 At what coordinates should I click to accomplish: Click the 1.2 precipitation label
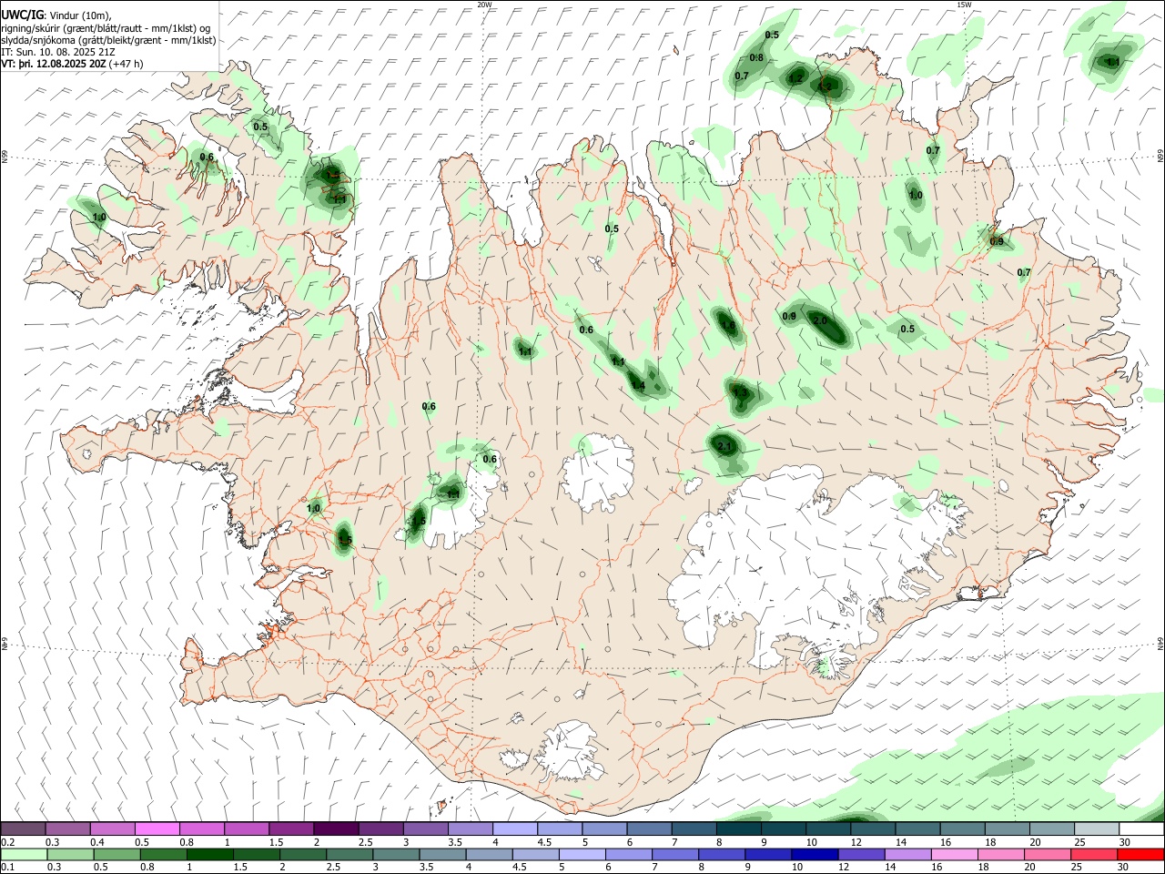click(x=795, y=78)
